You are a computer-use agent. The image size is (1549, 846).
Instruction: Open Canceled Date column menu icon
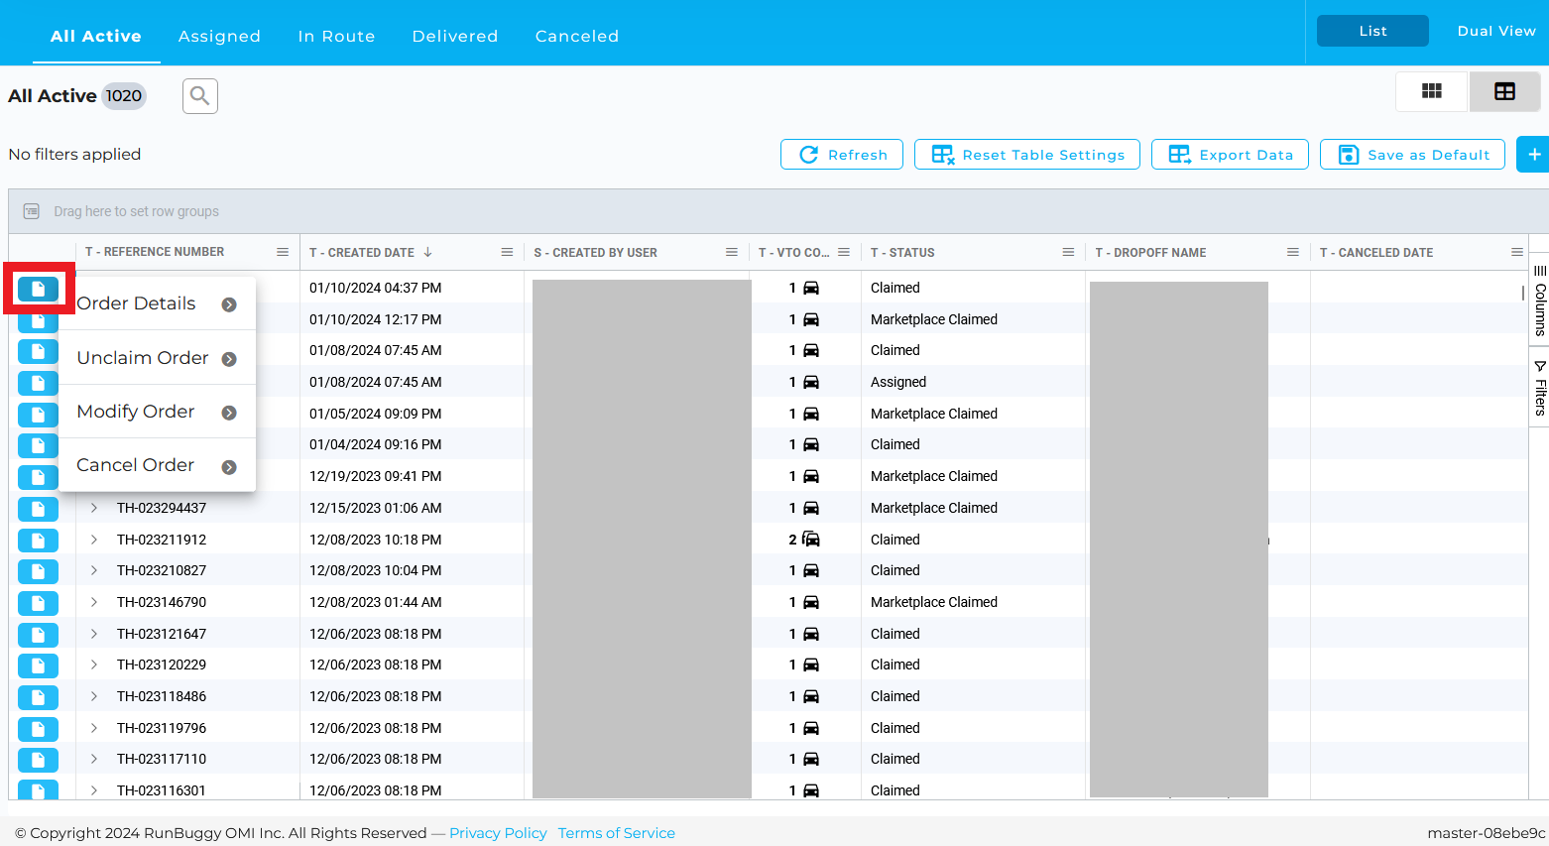[1517, 252]
